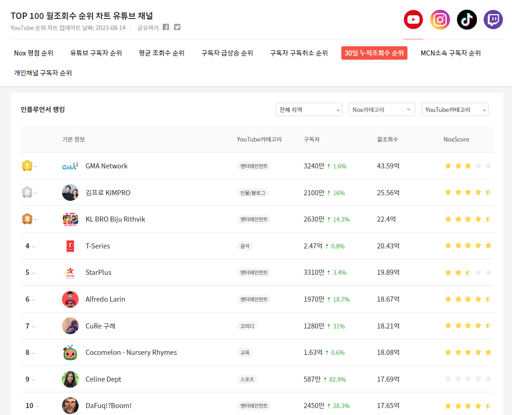Open the Celine Dept channel link
Screen dimensions: 512x415
pyautogui.click(x=103, y=379)
